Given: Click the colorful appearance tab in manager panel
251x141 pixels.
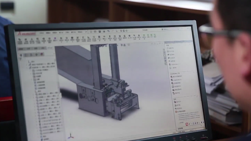Looking at the screenshot, I should pos(42,54).
